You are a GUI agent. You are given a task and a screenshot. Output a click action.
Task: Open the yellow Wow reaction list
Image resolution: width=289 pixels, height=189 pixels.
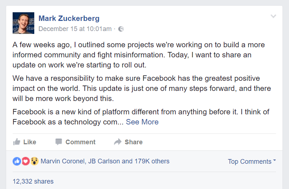34,161
